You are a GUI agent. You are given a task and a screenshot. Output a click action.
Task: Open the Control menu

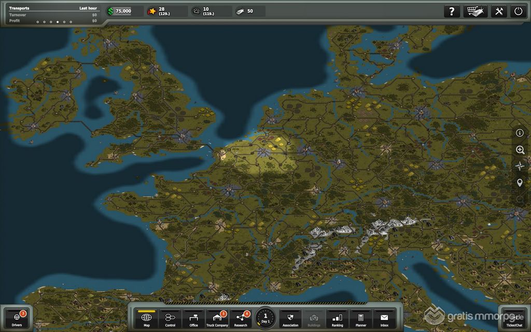click(170, 319)
